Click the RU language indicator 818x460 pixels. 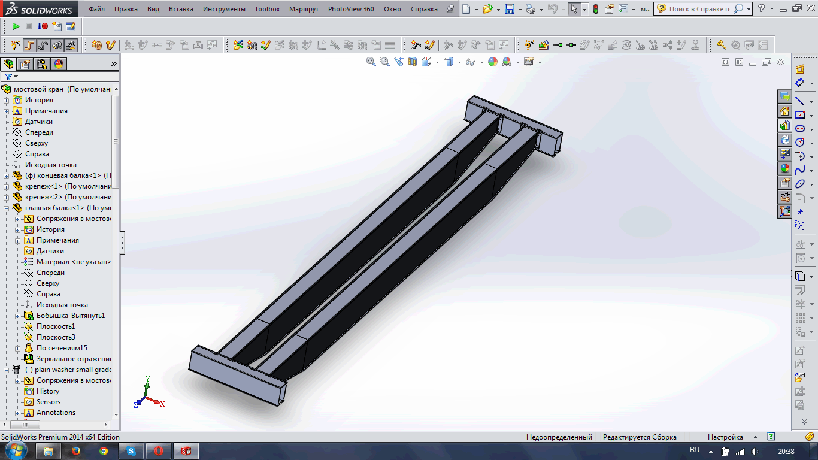coord(695,450)
